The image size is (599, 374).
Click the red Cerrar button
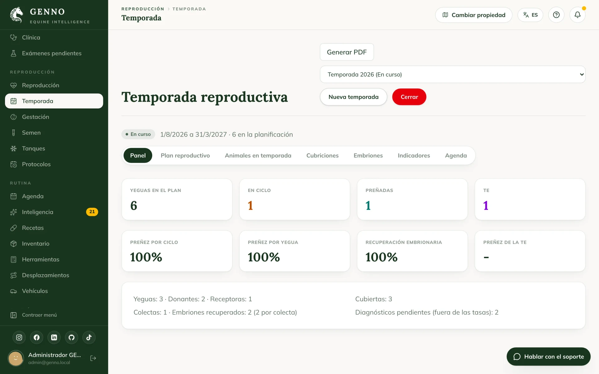pyautogui.click(x=409, y=97)
